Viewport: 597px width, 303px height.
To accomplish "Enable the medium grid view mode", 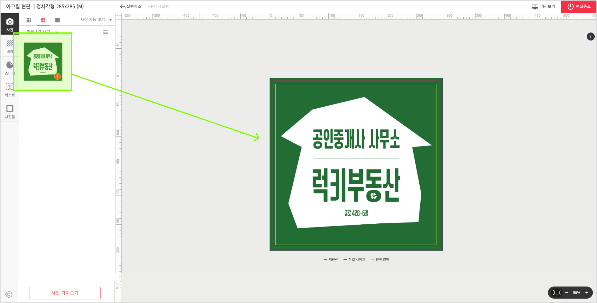I will (x=43, y=20).
